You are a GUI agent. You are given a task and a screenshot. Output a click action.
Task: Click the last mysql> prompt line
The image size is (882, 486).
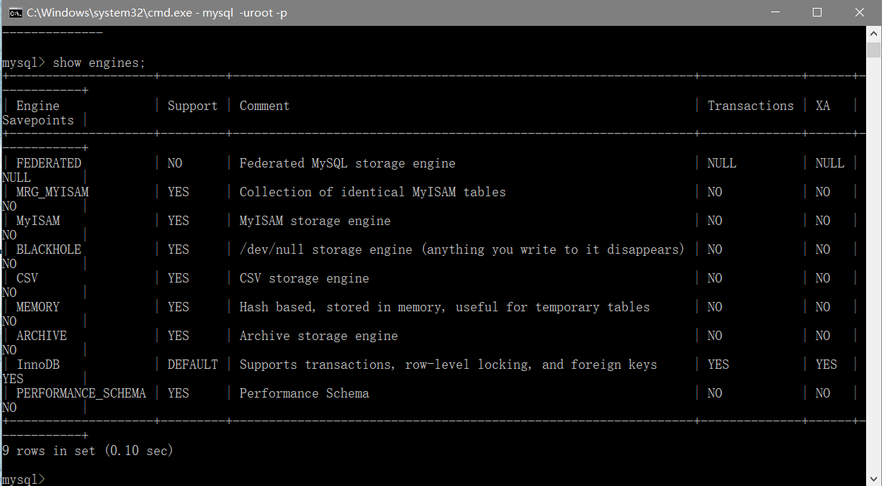pyautogui.click(x=23, y=479)
